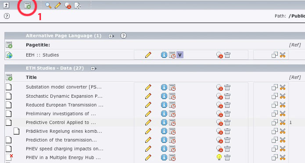View history of Prediction of the transmission
Viewport: 305px width, 163px height.
tap(172, 140)
